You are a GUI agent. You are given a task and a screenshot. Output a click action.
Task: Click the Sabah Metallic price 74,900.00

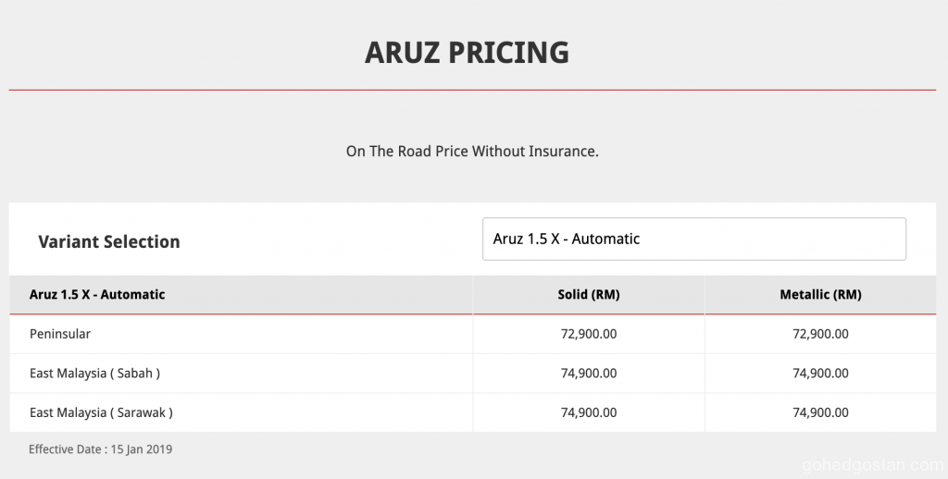[820, 373]
